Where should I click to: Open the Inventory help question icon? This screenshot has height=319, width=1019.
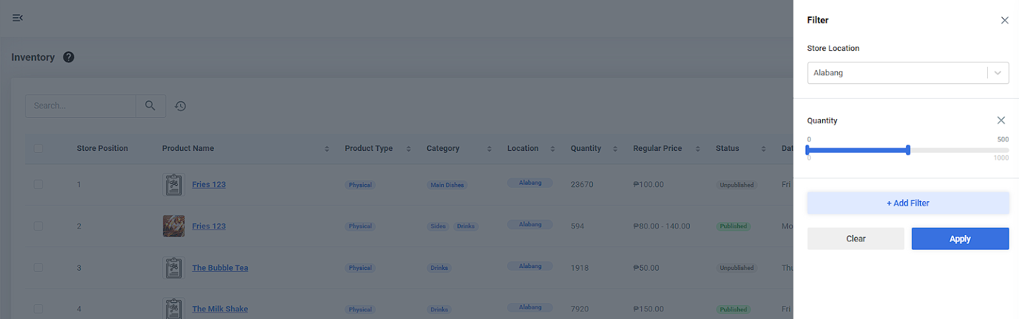pyautogui.click(x=69, y=57)
